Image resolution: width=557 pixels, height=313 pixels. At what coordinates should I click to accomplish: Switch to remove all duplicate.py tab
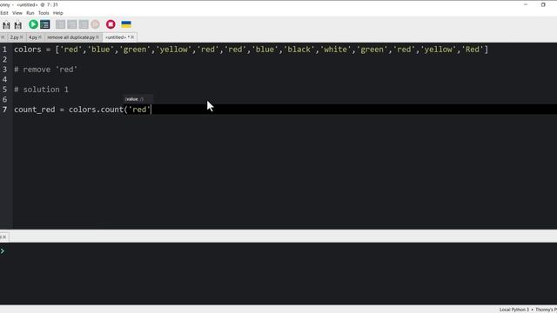tap(71, 37)
